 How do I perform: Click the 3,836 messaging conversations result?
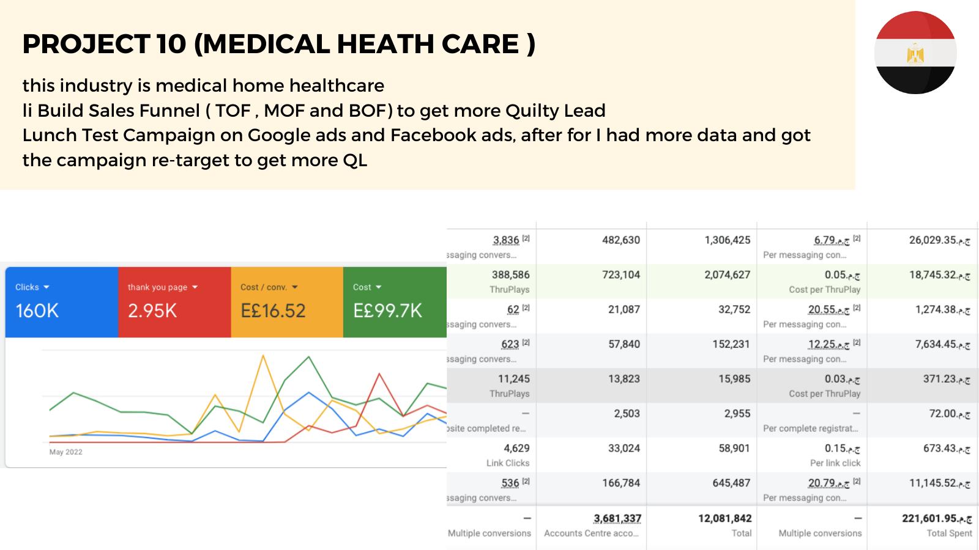pyautogui.click(x=506, y=240)
